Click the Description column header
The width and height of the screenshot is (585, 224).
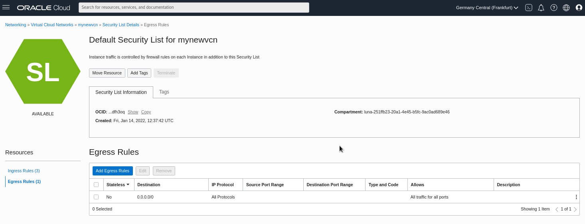tap(508, 185)
